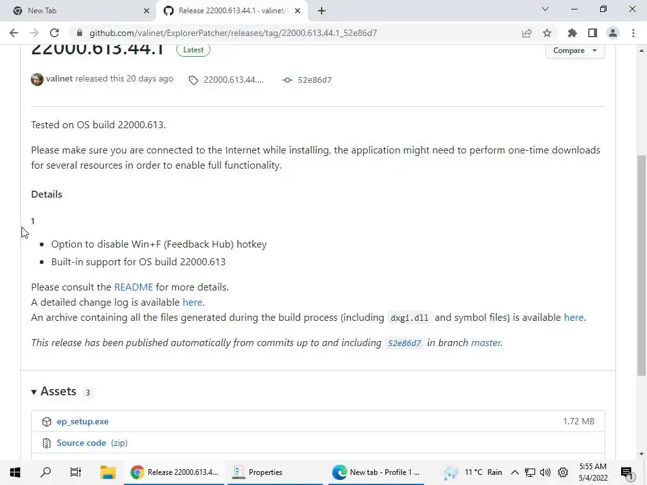This screenshot has width=647, height=485.
Task: Open Chrome extensions puzzle icon
Action: (572, 33)
